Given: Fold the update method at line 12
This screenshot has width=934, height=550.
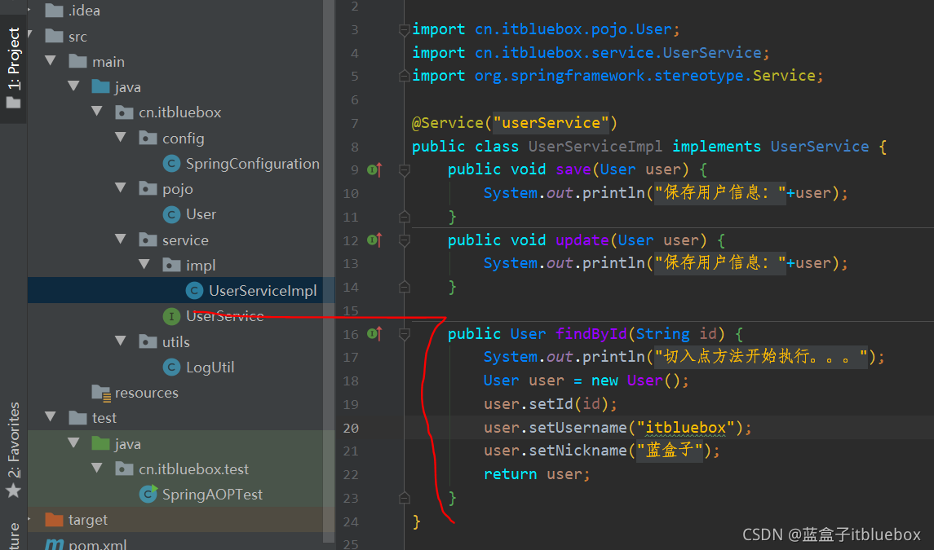Looking at the screenshot, I should tap(404, 240).
